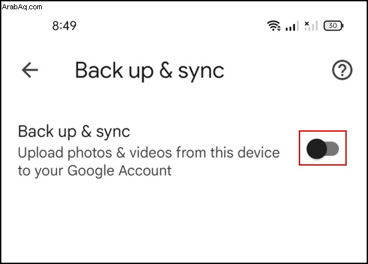Screen dimensions: 368x264
Task: Tap the word 'sync' in the header
Action: 201,72
